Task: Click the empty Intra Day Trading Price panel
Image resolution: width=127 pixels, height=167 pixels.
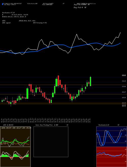Action: [51, 142]
